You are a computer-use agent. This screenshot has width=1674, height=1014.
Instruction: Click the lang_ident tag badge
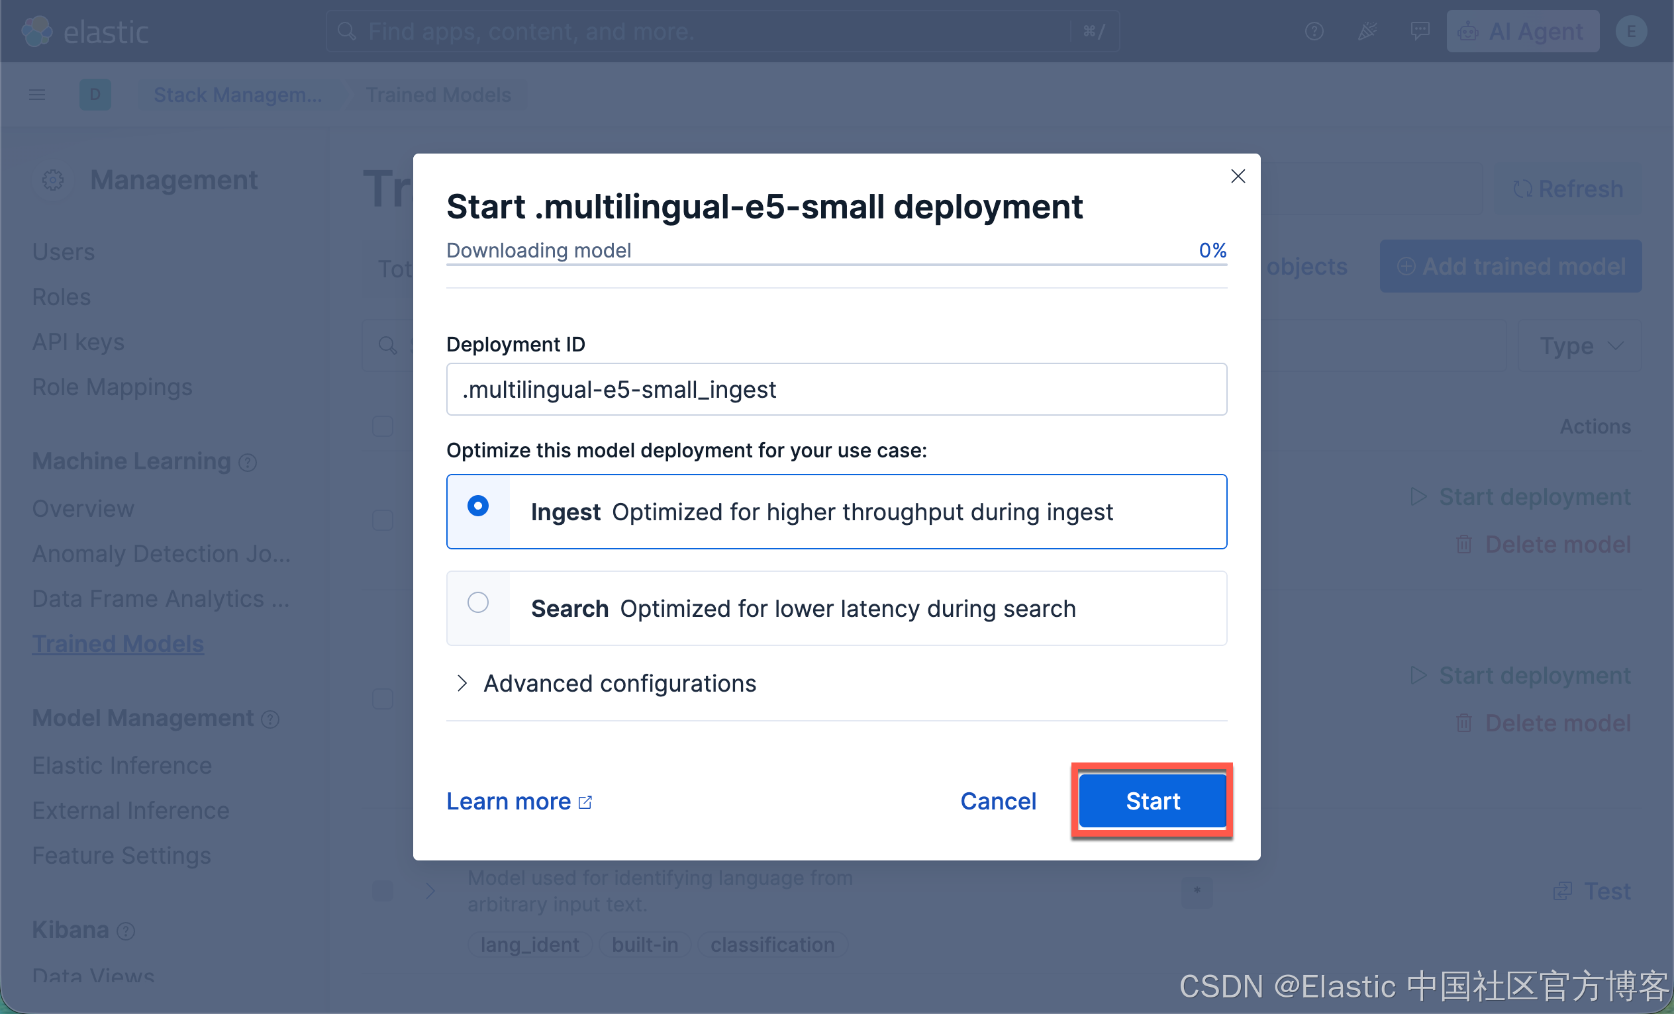(529, 944)
